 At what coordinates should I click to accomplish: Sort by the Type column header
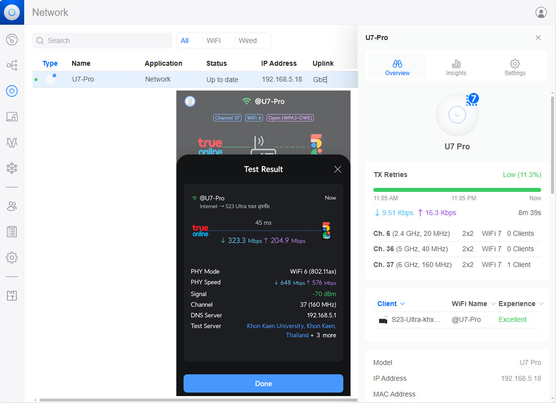(x=50, y=64)
